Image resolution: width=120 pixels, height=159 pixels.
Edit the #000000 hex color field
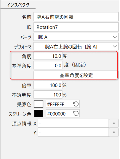click(x=59, y=113)
